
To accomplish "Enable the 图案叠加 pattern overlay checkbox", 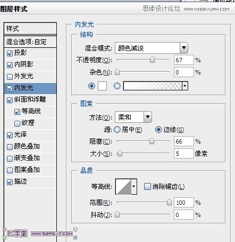I will pos(10,170).
